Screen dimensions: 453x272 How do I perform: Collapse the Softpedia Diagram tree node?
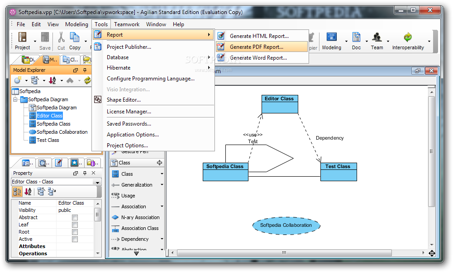coord(15,99)
